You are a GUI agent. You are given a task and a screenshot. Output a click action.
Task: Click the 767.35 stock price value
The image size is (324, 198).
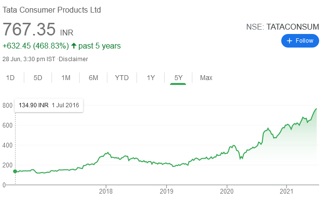tap(29, 29)
